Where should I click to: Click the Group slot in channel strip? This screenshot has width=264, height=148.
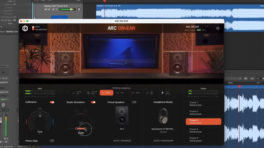point(3,96)
